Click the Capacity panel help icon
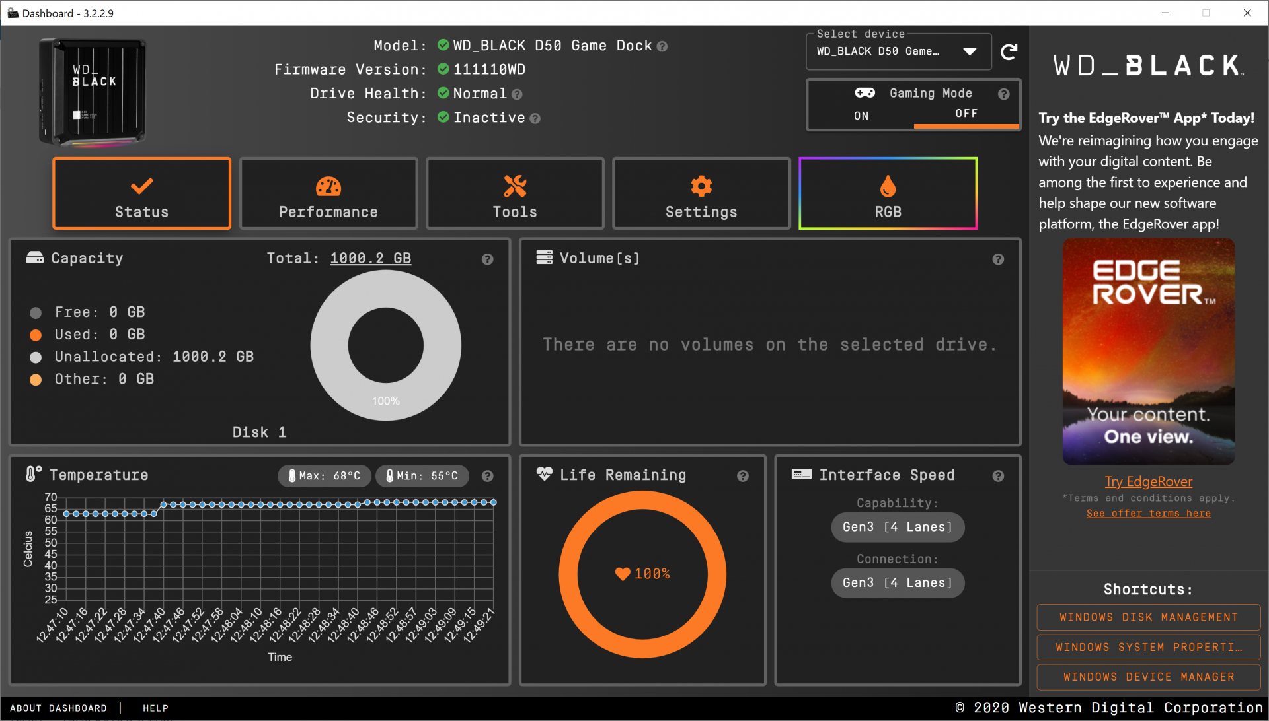 pos(488,259)
